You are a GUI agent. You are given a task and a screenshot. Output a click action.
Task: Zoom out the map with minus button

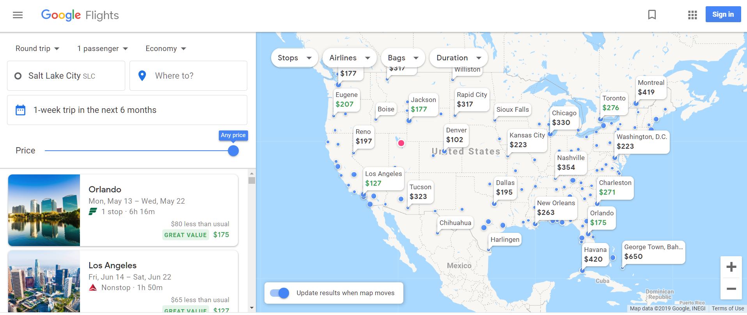(731, 289)
